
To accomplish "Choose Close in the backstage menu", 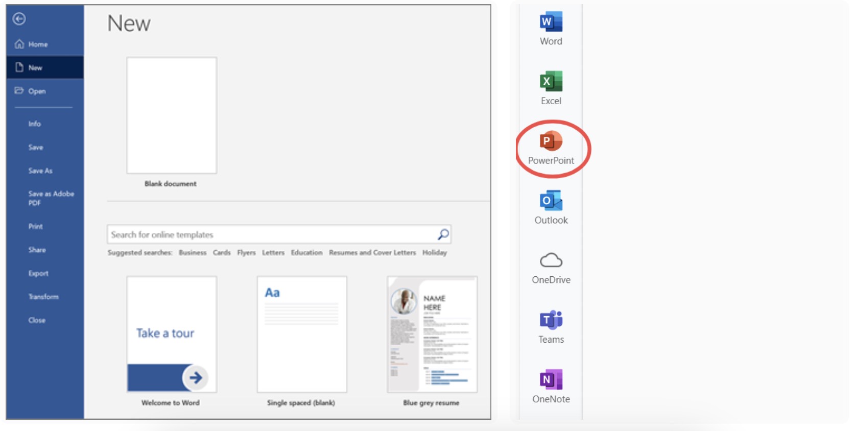I will coord(37,320).
